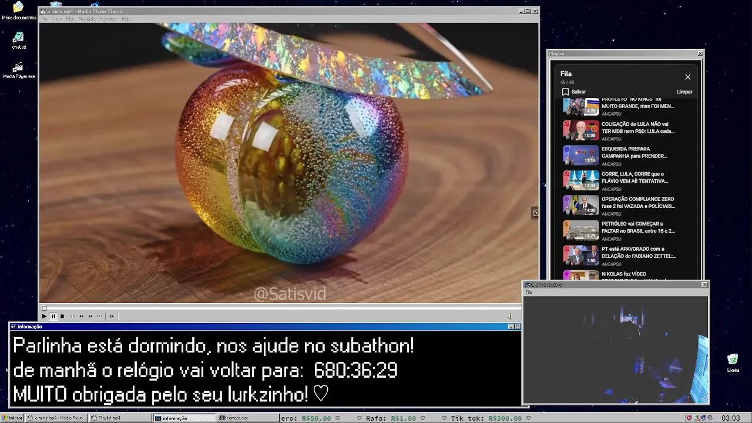Skip to previous track in player
The image size is (752, 423).
[x=72, y=316]
